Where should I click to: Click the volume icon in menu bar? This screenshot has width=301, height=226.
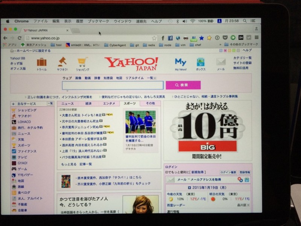[x=184, y=21]
